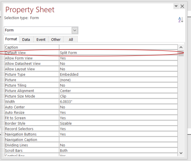Open the Other tab

point(56,40)
